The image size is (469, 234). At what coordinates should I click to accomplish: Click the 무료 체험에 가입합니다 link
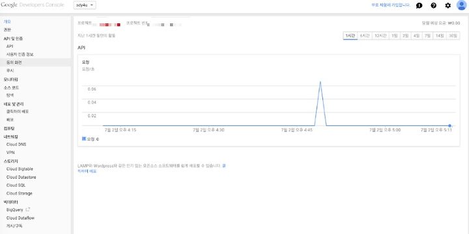(391, 5)
